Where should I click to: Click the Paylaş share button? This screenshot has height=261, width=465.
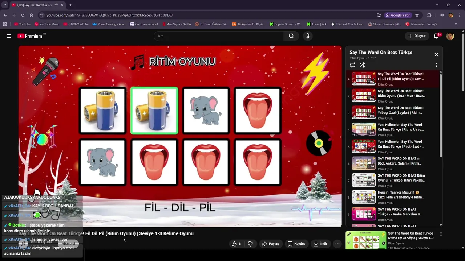click(x=270, y=244)
